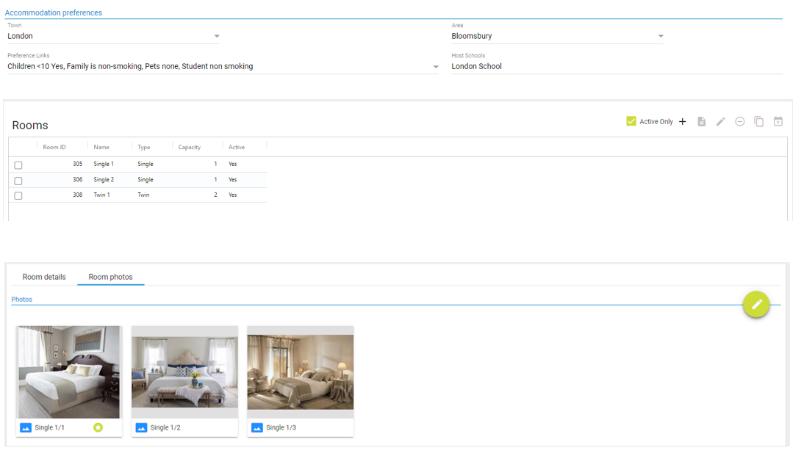
Task: Sort by the Room ID column header
Action: point(54,147)
